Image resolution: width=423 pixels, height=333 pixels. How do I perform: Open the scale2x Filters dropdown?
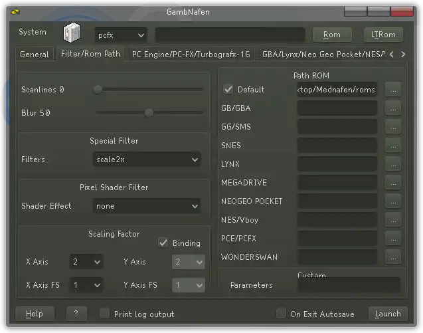(147, 160)
